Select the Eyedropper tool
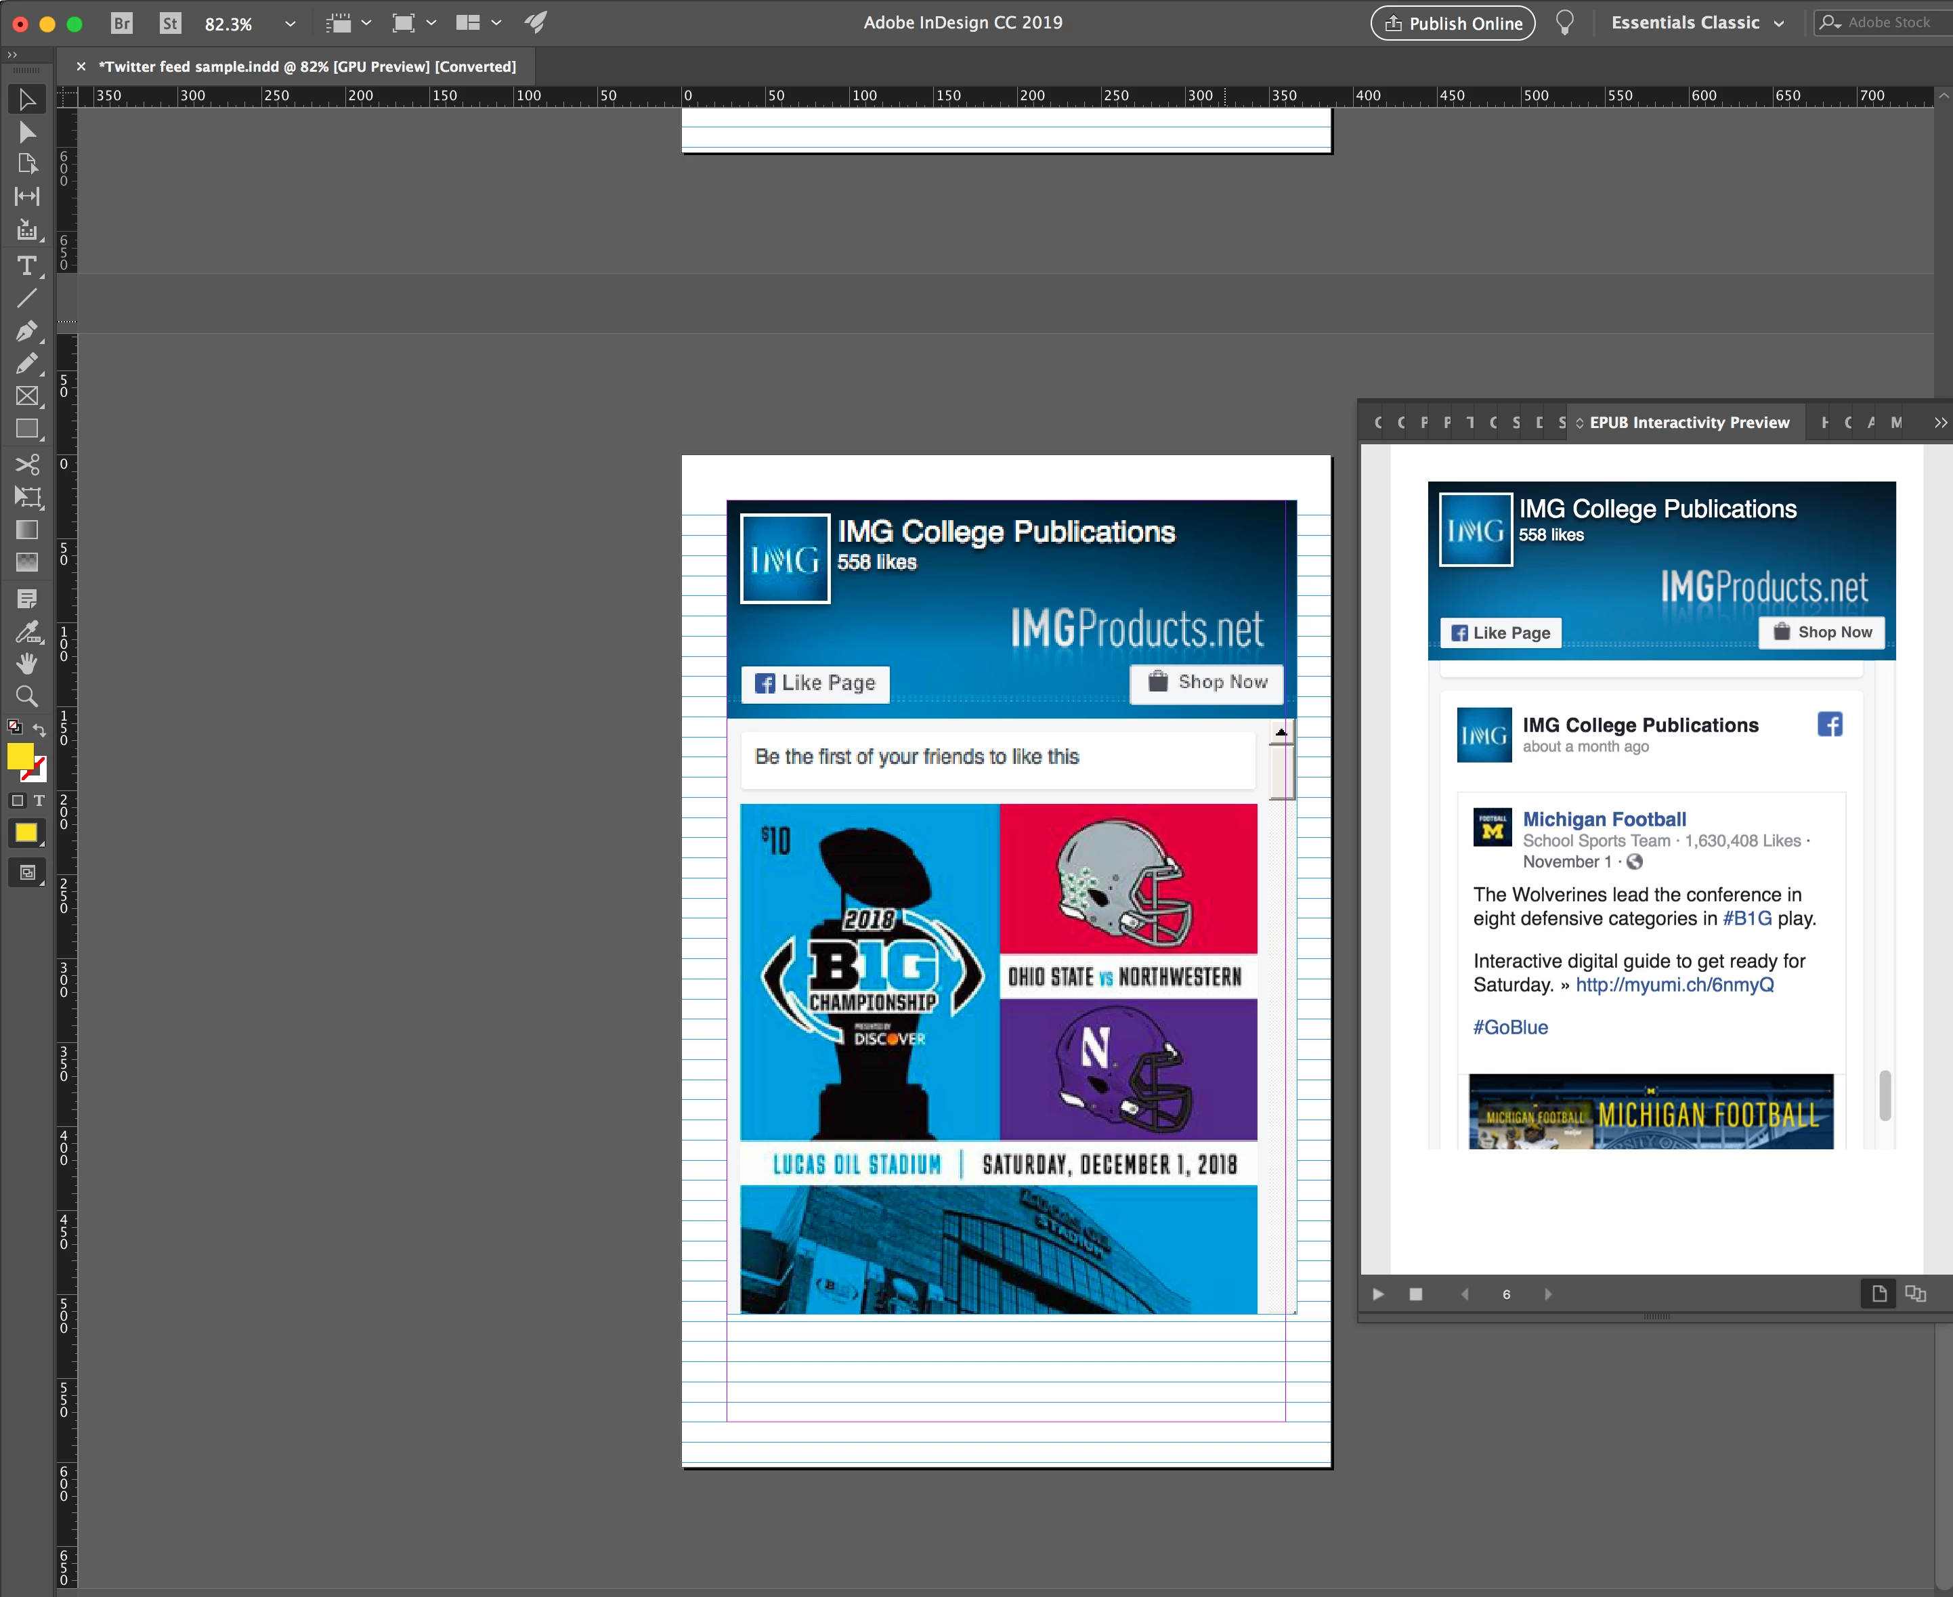 (26, 632)
